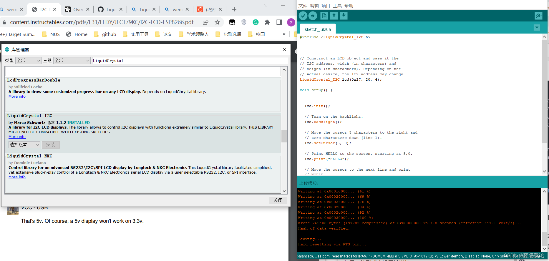Bookmark this page with the star icon

[x=217, y=22]
